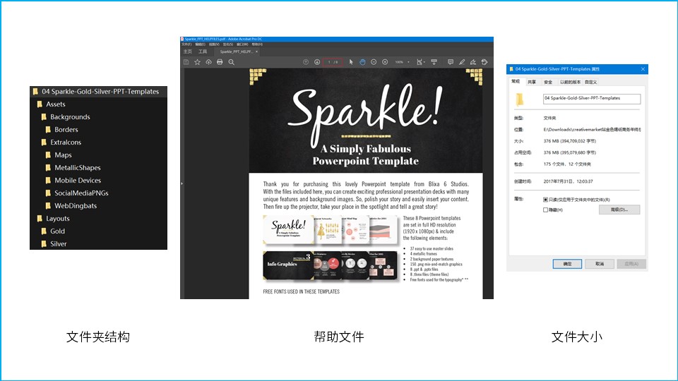Go to next page with down arrow
The width and height of the screenshot is (678, 381).
tap(317, 62)
